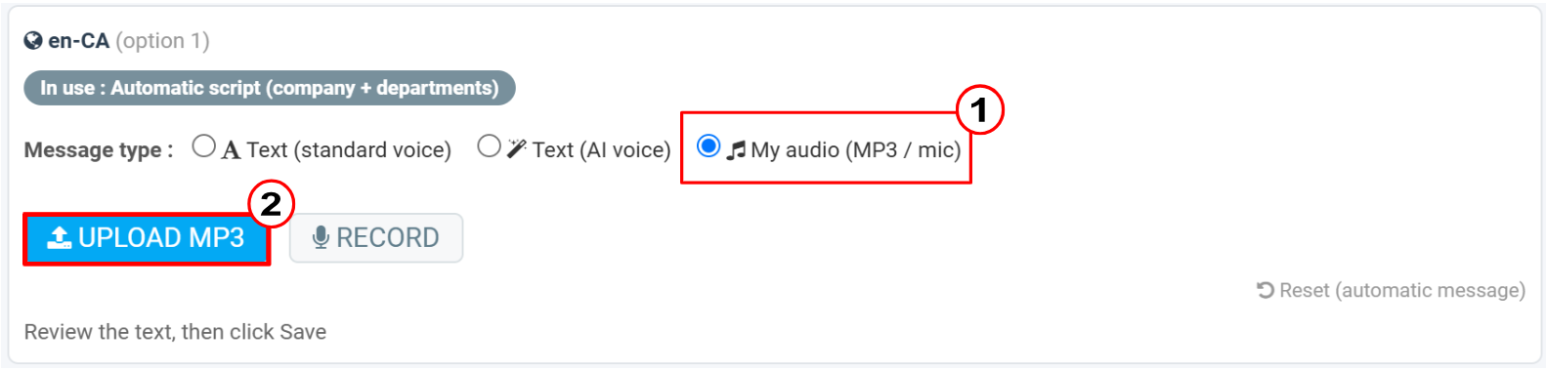Click the en-CA language label
This screenshot has height=371, width=1546.
[79, 41]
